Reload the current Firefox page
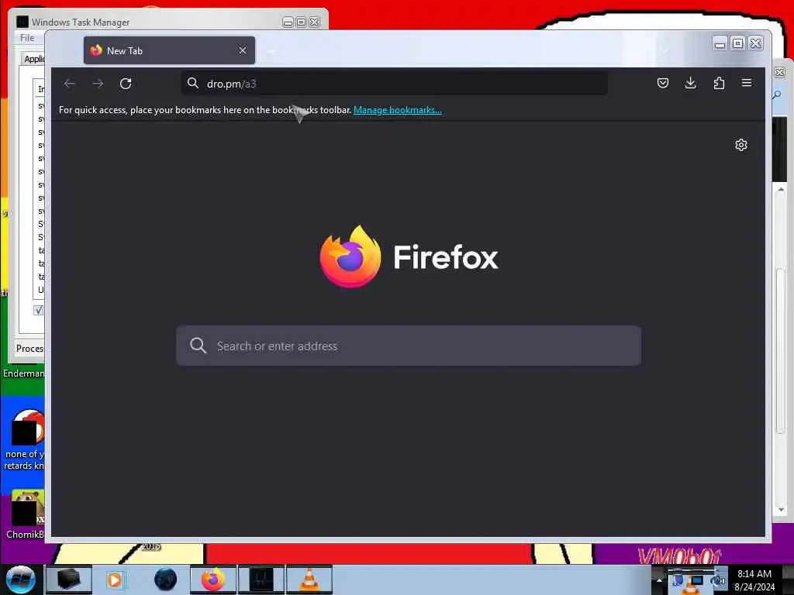 (126, 84)
